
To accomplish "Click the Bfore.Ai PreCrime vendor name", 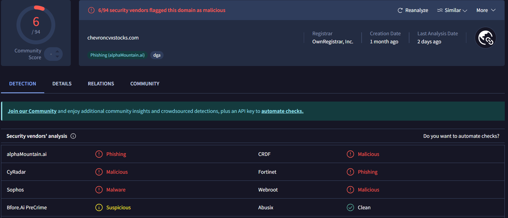I will coord(27,208).
